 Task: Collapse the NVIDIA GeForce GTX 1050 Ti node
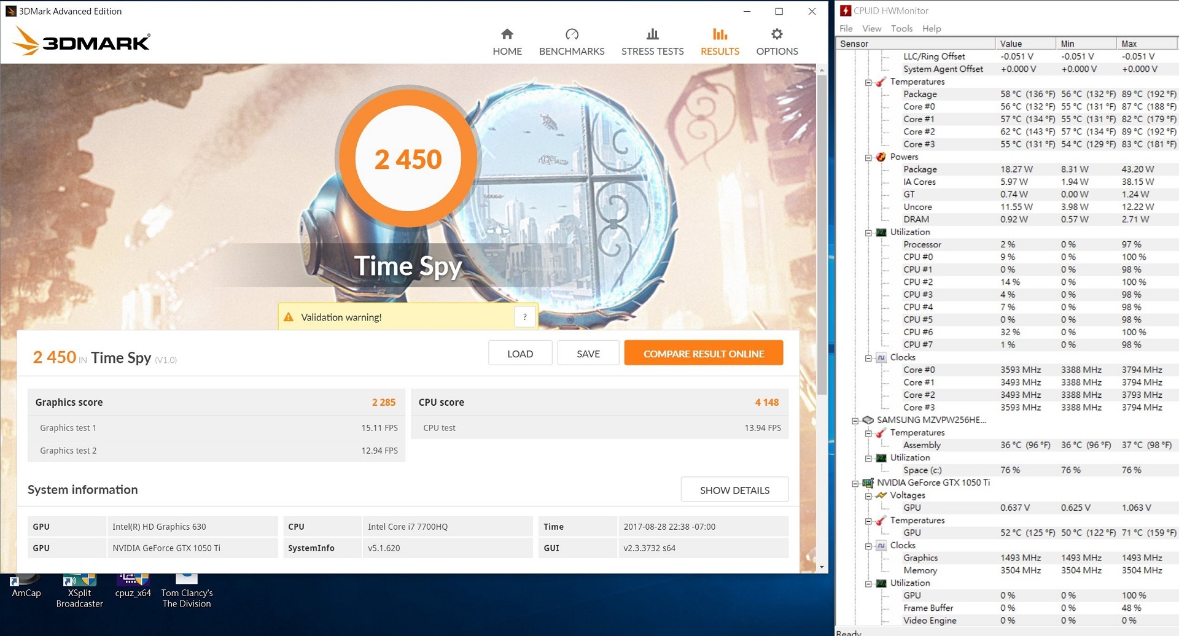[855, 483]
